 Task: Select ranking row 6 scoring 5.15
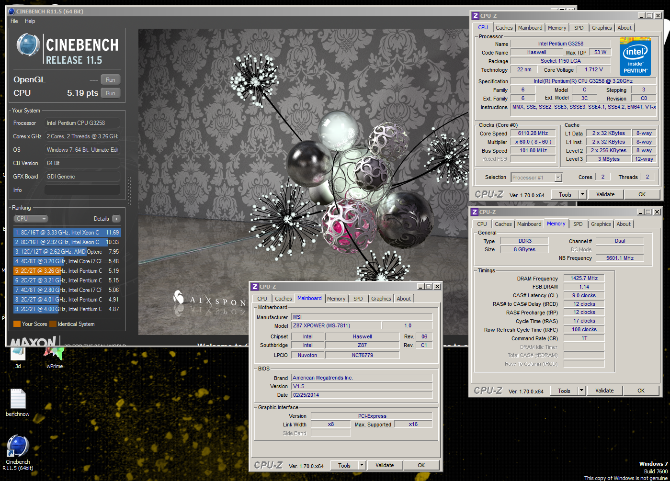coord(67,280)
